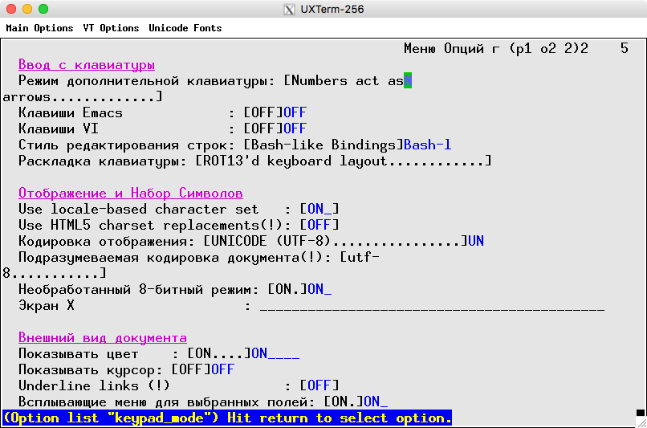Click the Ввод с клавиатуры heading
The image size is (647, 428).
[x=86, y=64]
